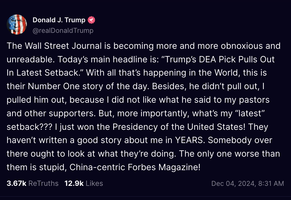Open the Dec 04, 2024 timestamp
Image resolution: width=291 pixels, height=200 pixels.
point(248,183)
